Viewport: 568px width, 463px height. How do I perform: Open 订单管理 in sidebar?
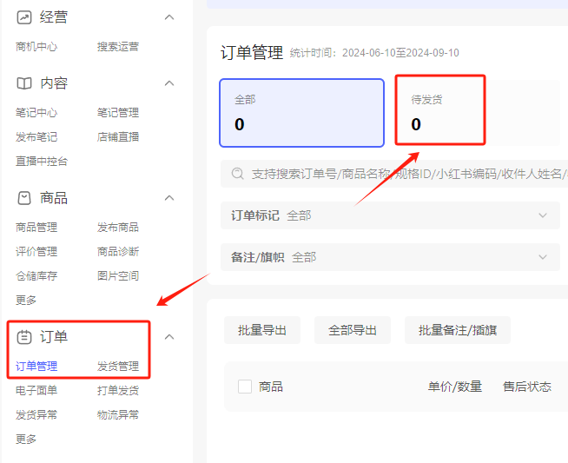click(x=36, y=367)
